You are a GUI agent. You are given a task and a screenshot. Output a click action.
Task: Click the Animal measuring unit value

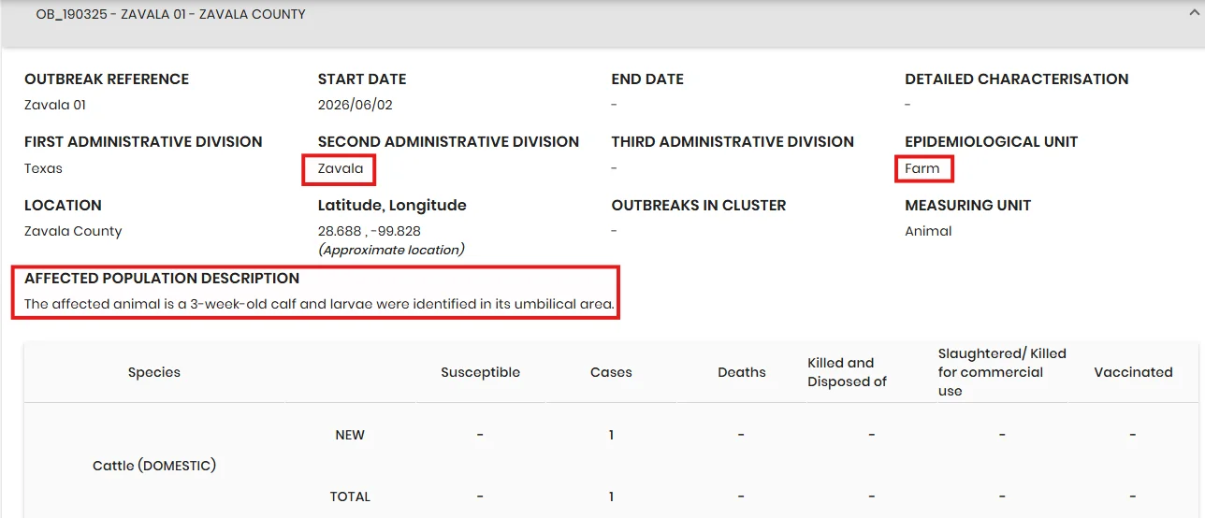pos(928,231)
